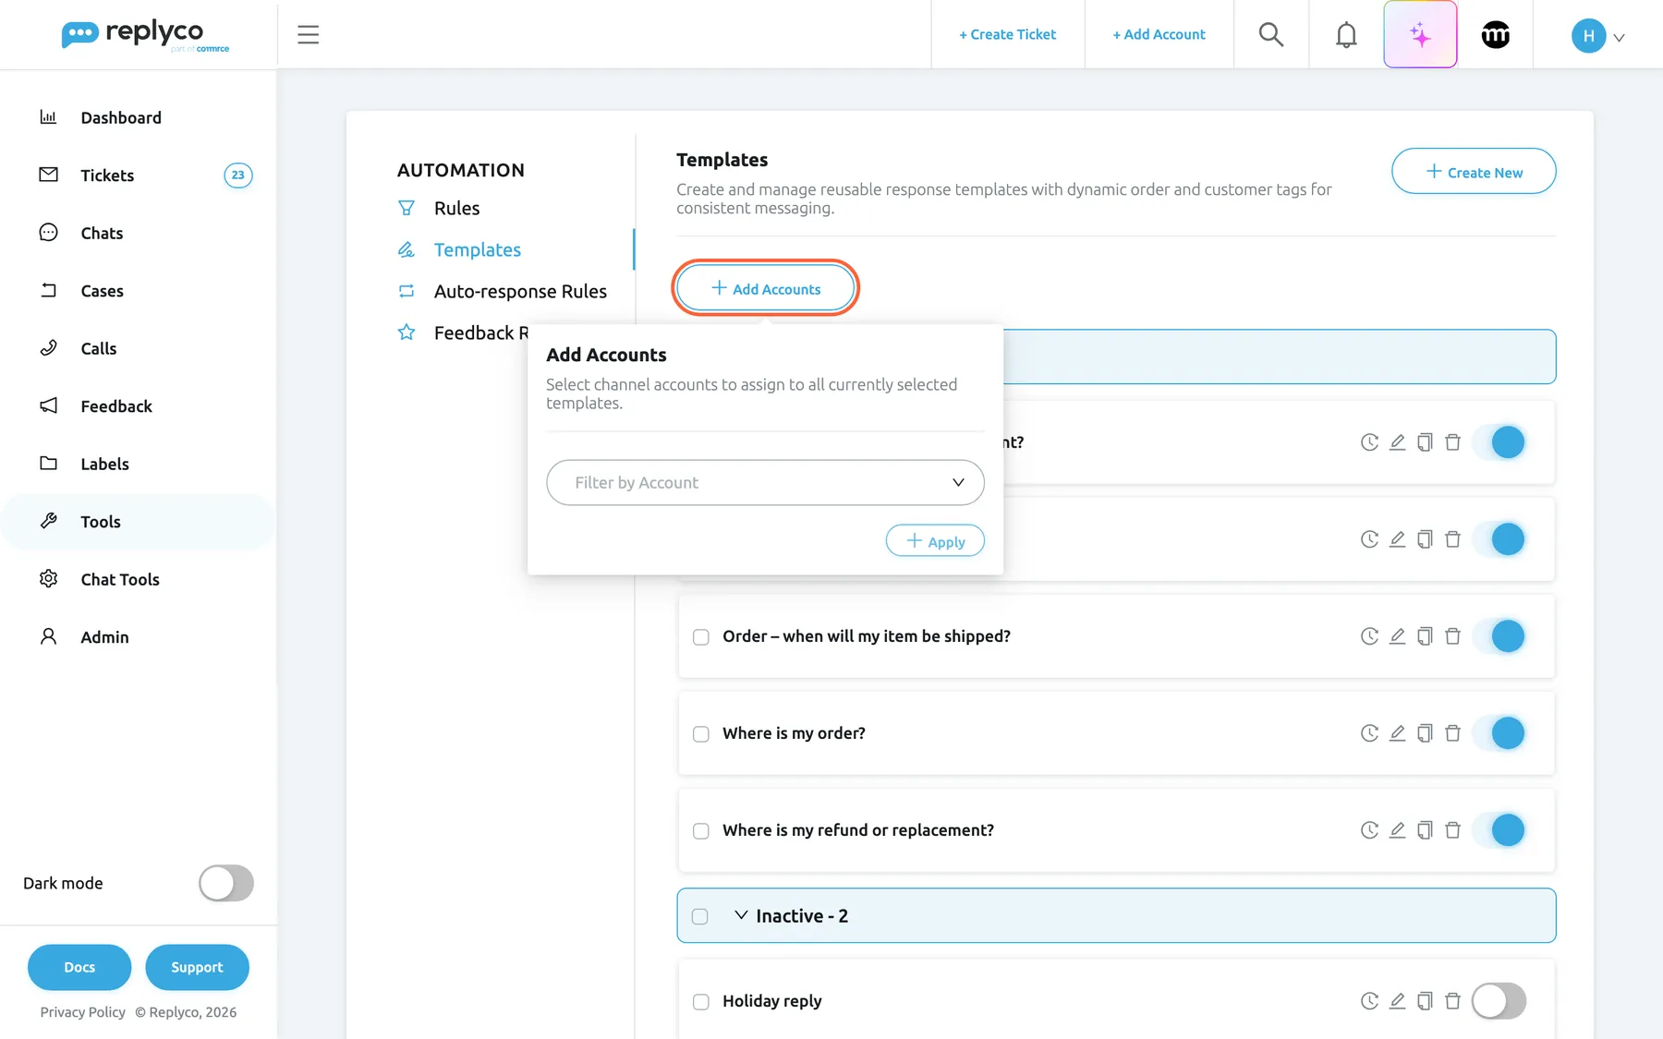
Task: Click the round black logo icon in header
Action: click(x=1495, y=35)
